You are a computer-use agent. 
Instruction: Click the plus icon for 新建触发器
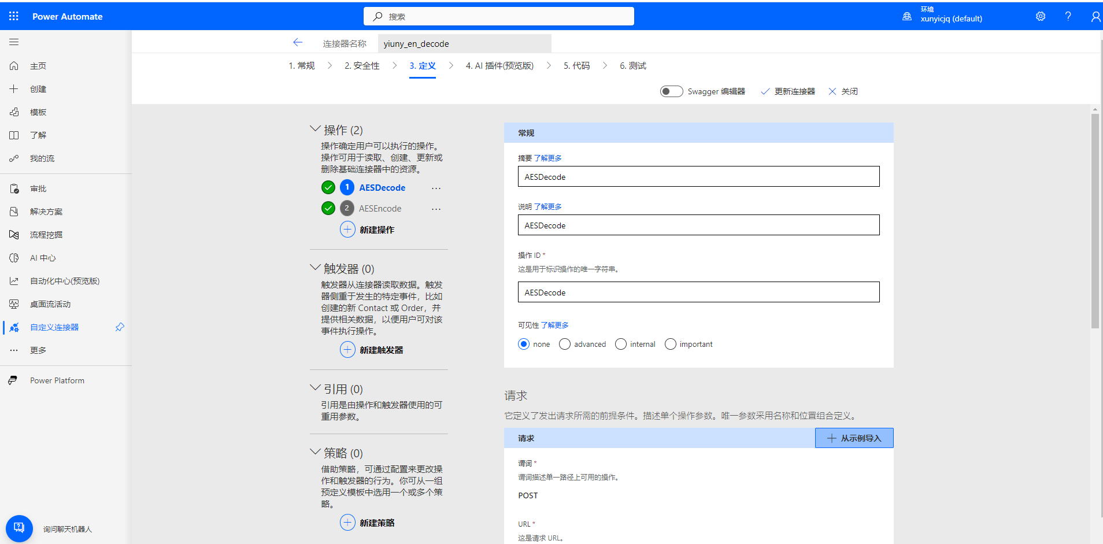coord(347,350)
